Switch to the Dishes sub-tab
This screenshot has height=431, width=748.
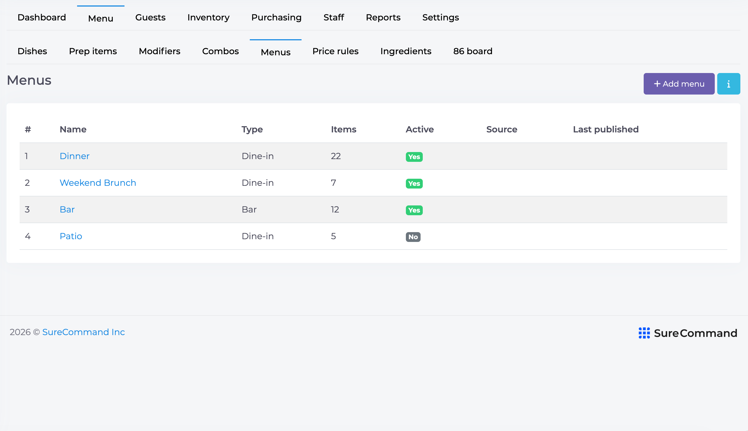click(x=32, y=51)
